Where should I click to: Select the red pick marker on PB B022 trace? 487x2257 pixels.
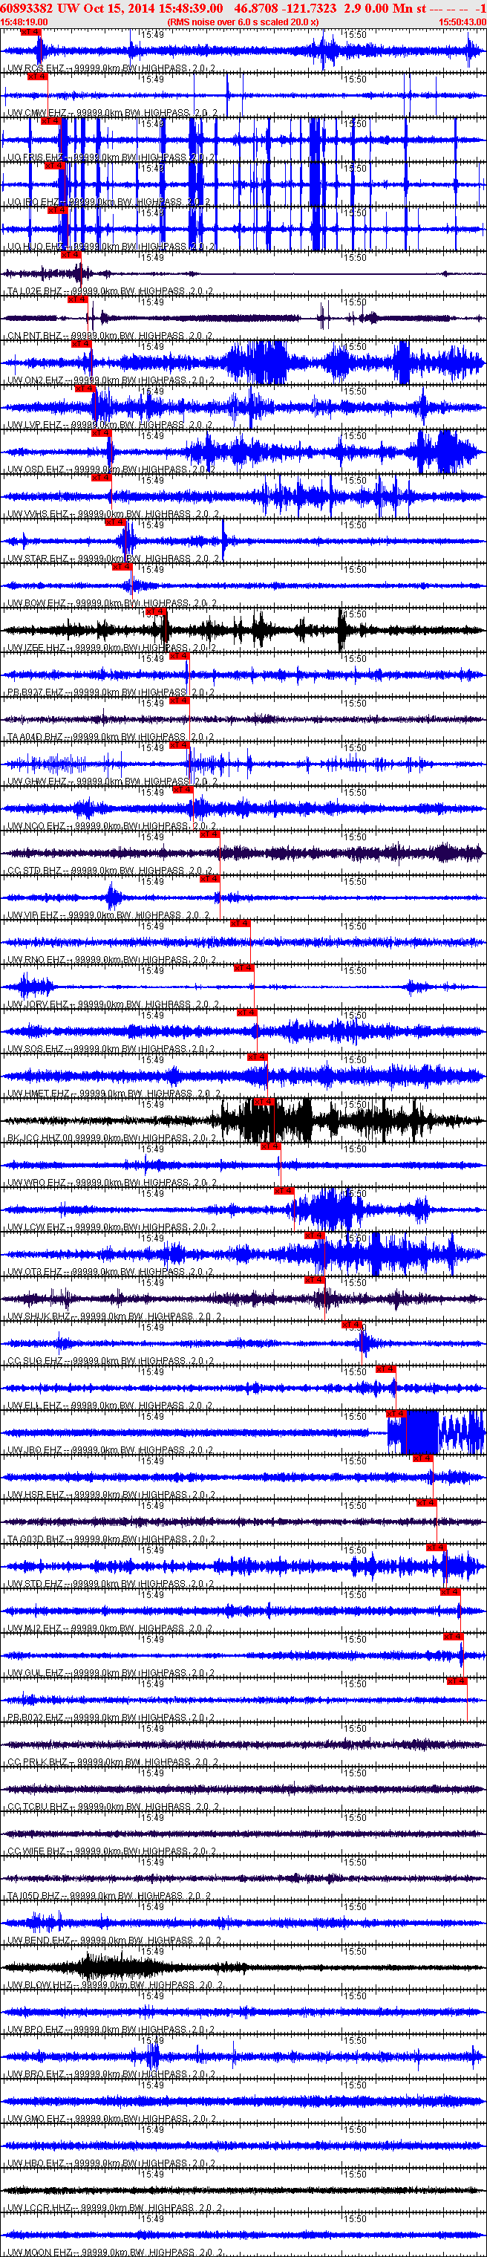tap(457, 1681)
